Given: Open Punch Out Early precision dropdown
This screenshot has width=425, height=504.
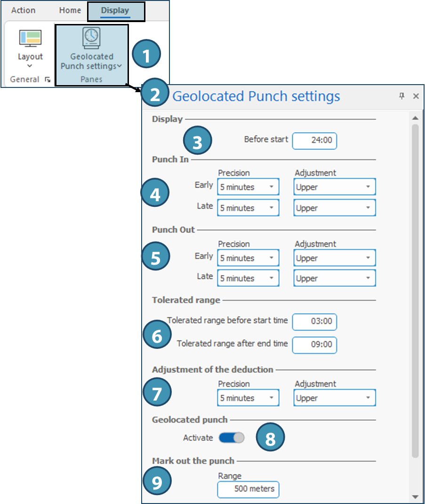Looking at the screenshot, I should 248,258.
